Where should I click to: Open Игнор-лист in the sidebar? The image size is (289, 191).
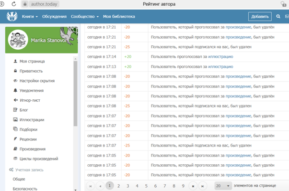[x=30, y=100]
